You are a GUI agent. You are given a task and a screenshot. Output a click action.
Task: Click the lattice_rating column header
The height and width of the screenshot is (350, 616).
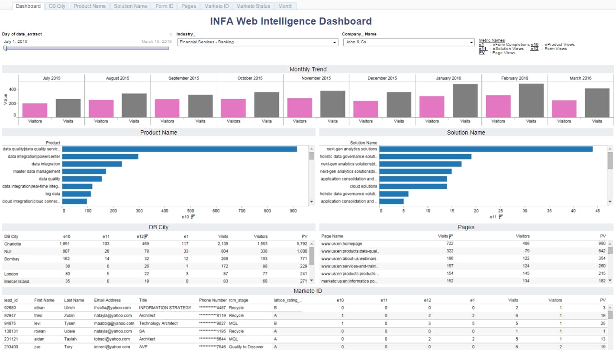coord(288,300)
